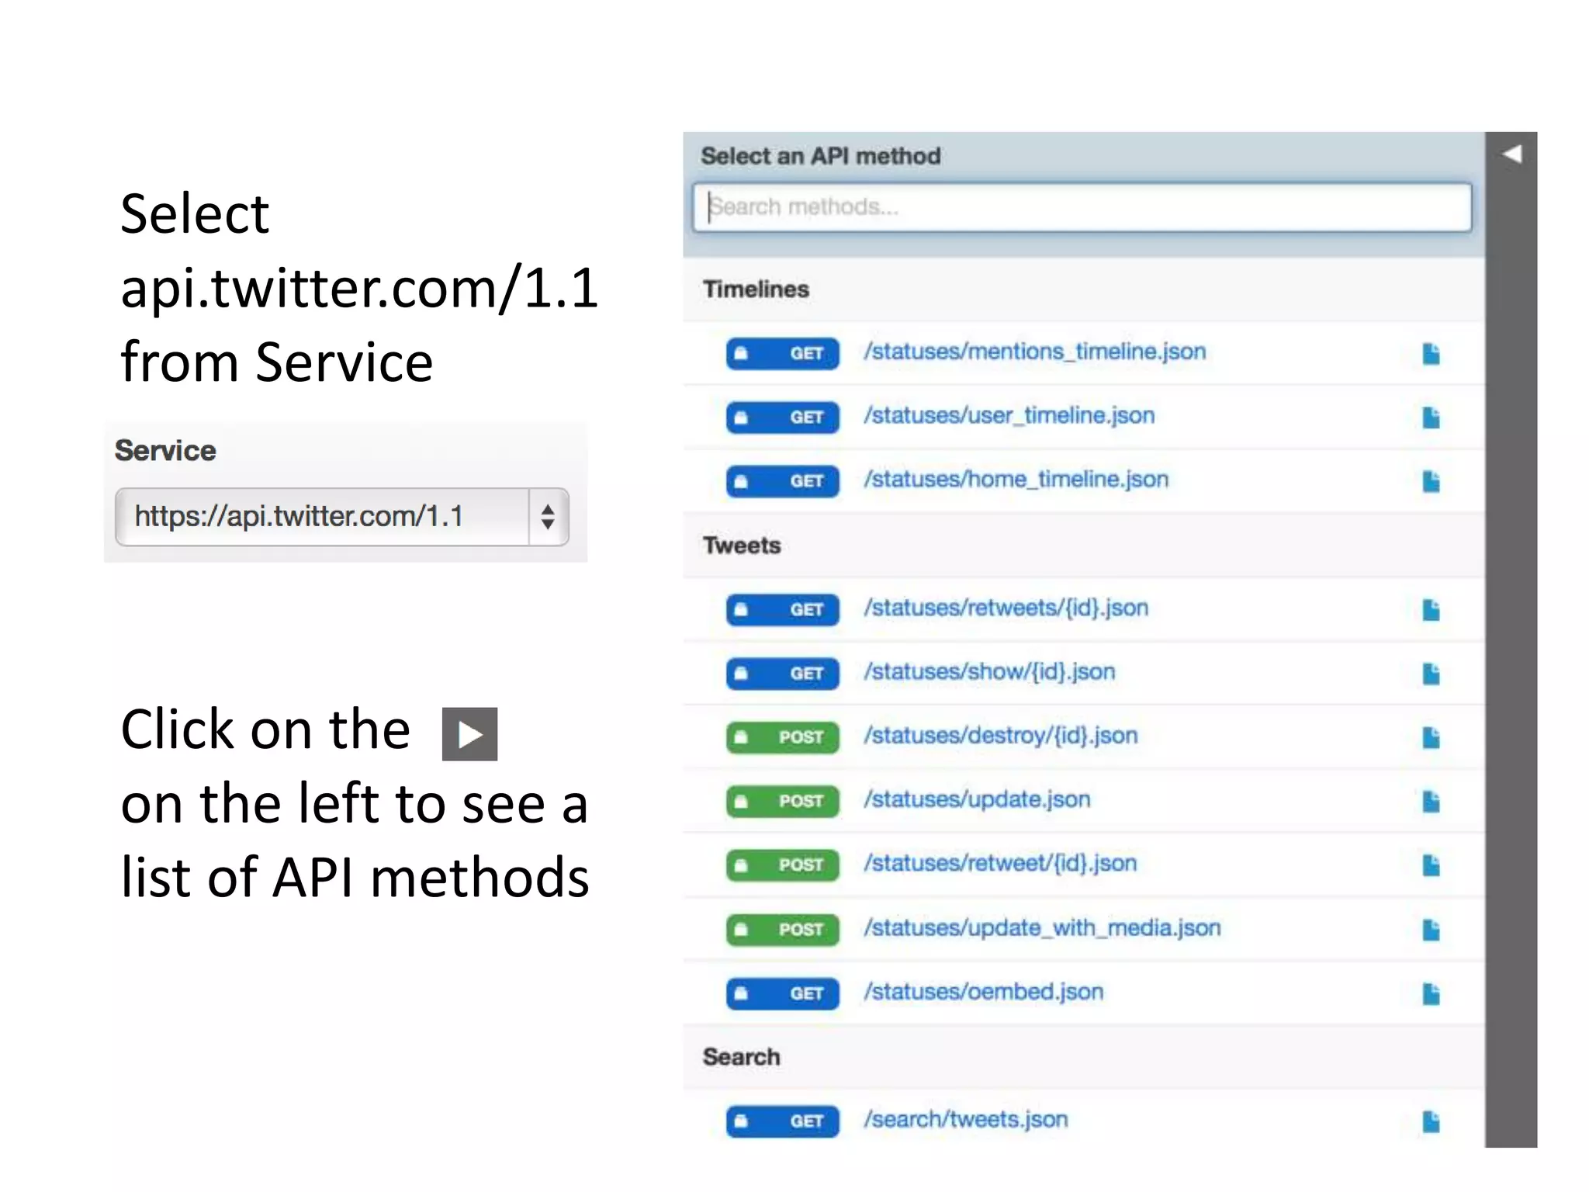Select /statuses/destroy/{id}.json method
The width and height of the screenshot is (1589, 1192).
[x=1001, y=736]
